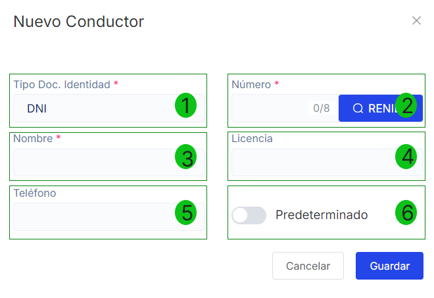Click the Nuevo Conductor dialog title
The width and height of the screenshot is (434, 298).
[x=79, y=21]
